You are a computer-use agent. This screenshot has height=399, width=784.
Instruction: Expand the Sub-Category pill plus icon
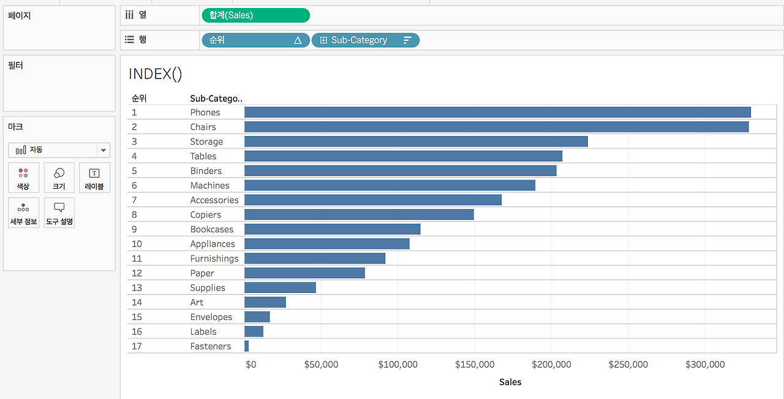(x=323, y=40)
